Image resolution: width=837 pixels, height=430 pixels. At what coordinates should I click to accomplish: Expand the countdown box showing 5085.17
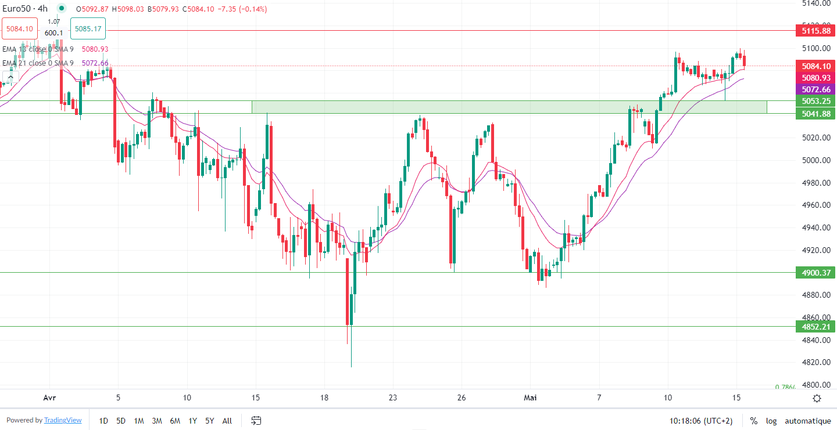coord(87,27)
